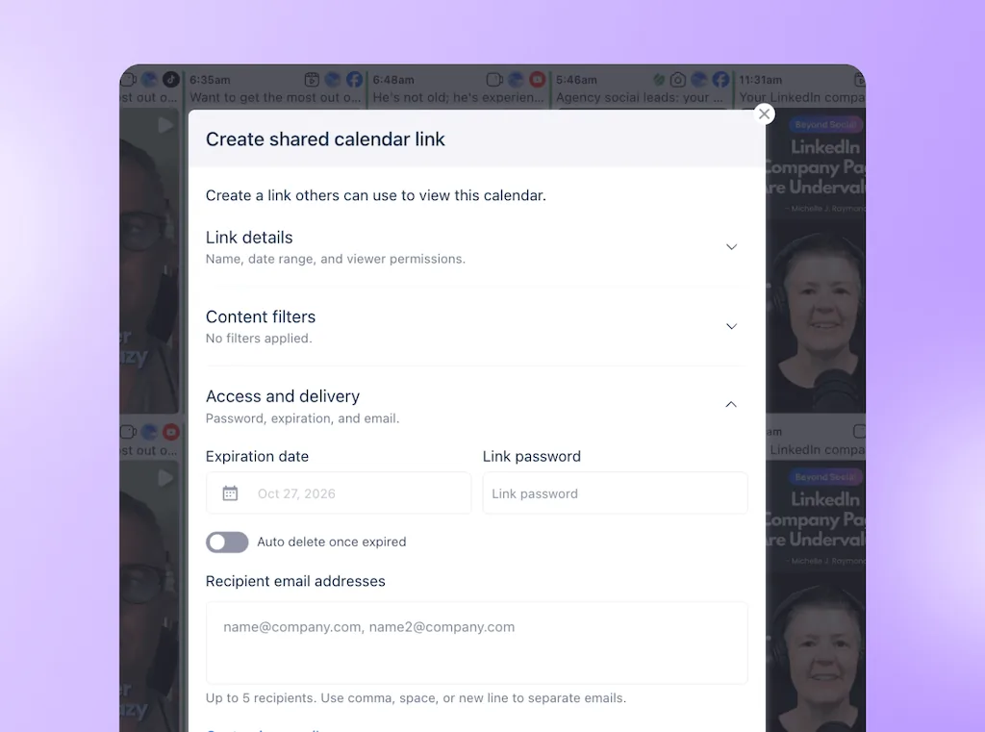Click the play icon on the lower-left video
The width and height of the screenshot is (985, 732).
165,477
